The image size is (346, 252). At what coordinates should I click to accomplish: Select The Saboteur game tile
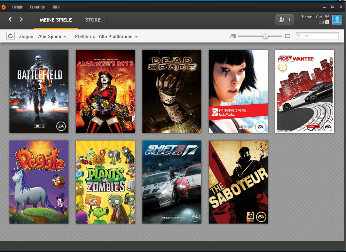(238, 182)
